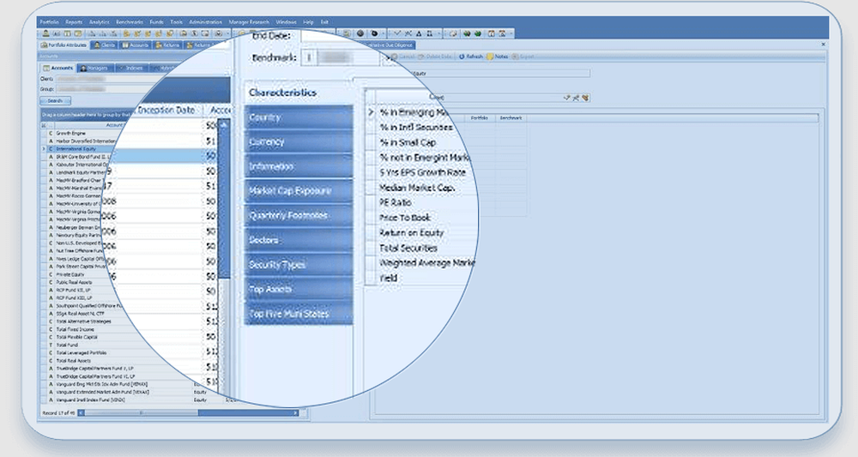This screenshot has width=858, height=457.
Task: Open the Portfolio menu
Action: 49,22
